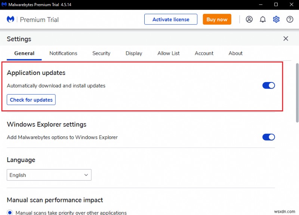Click Check for updates button
This screenshot has width=299, height=215.
point(31,99)
